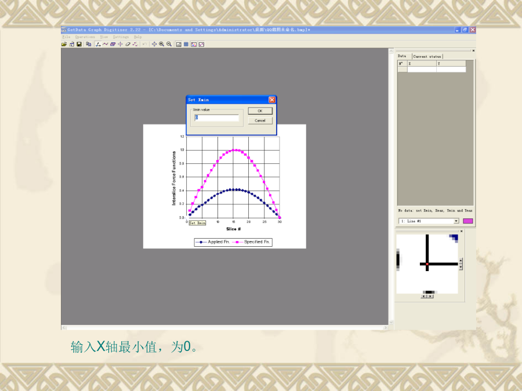522x391 pixels.
Task: Click the magenta line color swatch
Action: 467,221
